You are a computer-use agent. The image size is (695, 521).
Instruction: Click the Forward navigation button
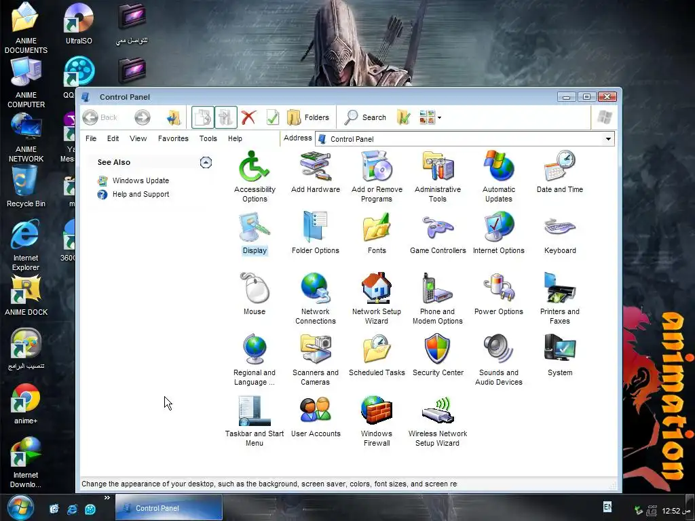click(143, 117)
